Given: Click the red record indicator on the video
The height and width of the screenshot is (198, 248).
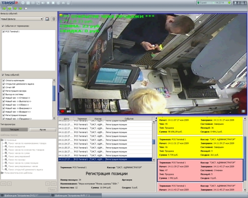Looking at the screenshot, I should coord(62,111).
